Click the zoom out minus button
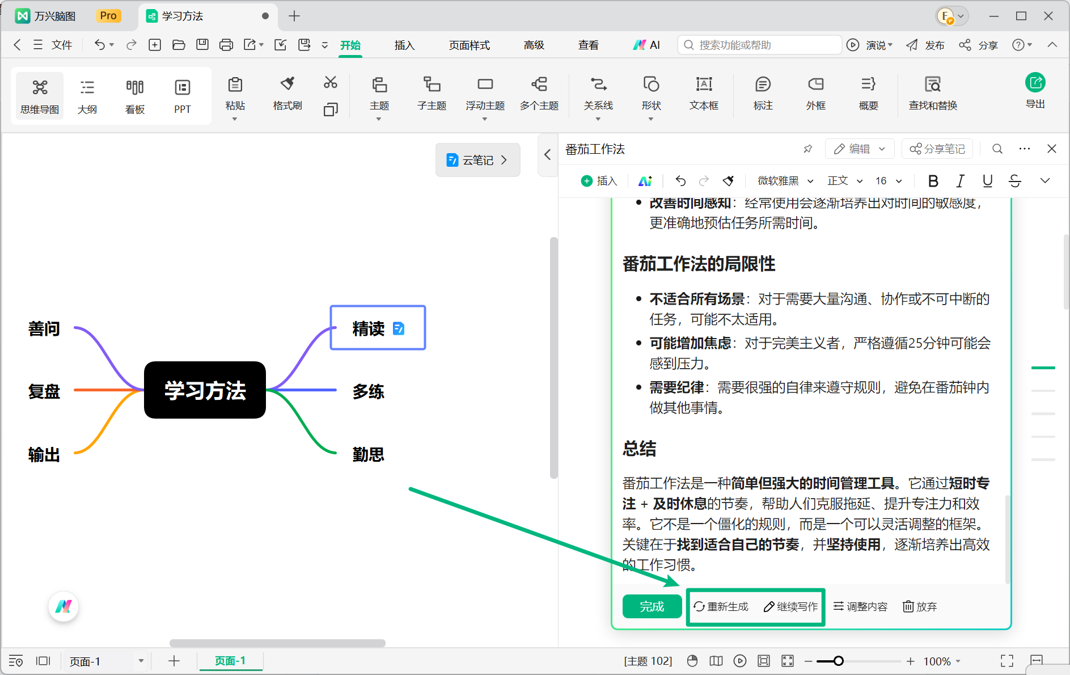This screenshot has height=675, width=1070. pyautogui.click(x=808, y=661)
